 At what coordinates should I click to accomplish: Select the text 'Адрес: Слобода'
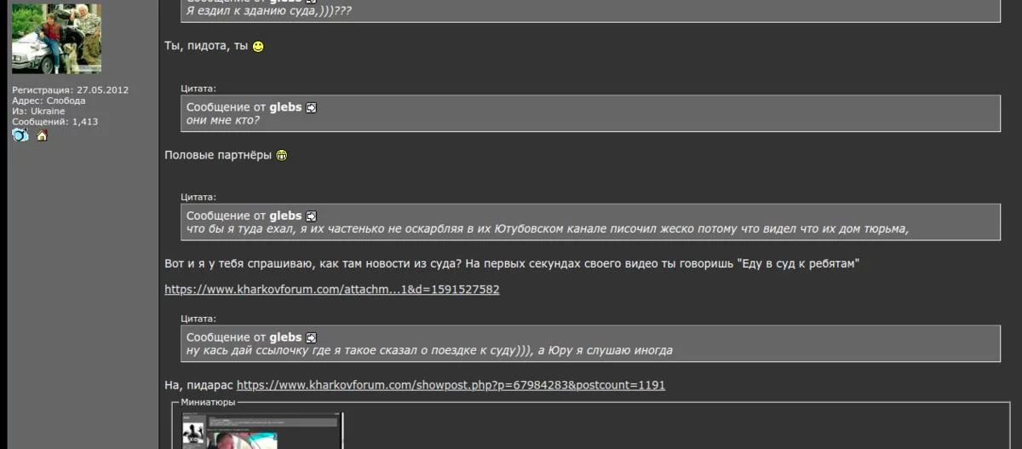pos(49,101)
